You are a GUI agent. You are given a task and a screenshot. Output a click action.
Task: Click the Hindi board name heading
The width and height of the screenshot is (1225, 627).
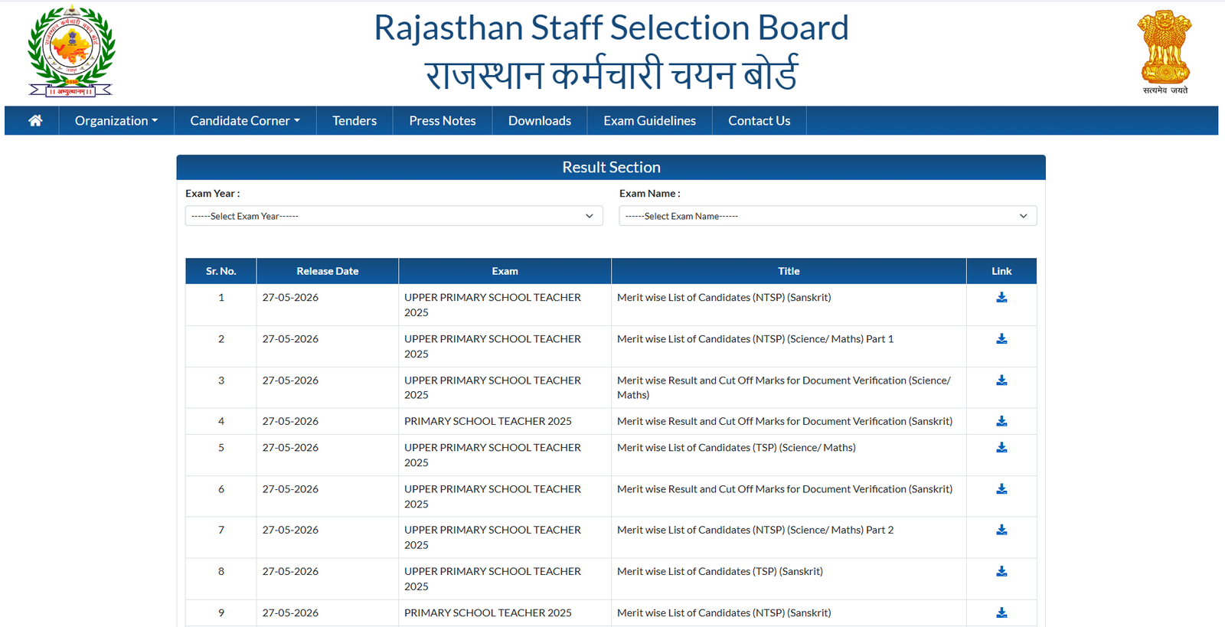click(611, 74)
